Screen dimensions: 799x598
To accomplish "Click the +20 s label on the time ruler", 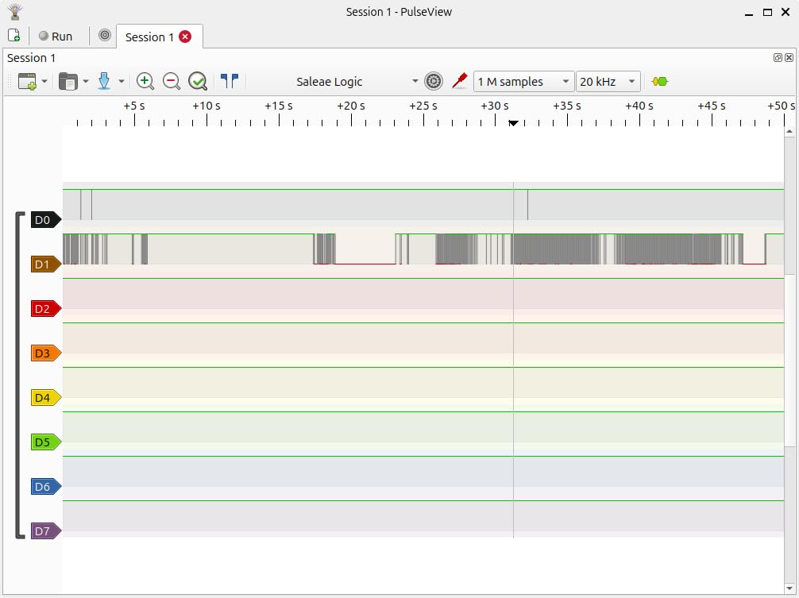I will pyautogui.click(x=350, y=106).
